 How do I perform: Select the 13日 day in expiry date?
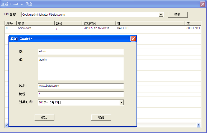(58, 102)
